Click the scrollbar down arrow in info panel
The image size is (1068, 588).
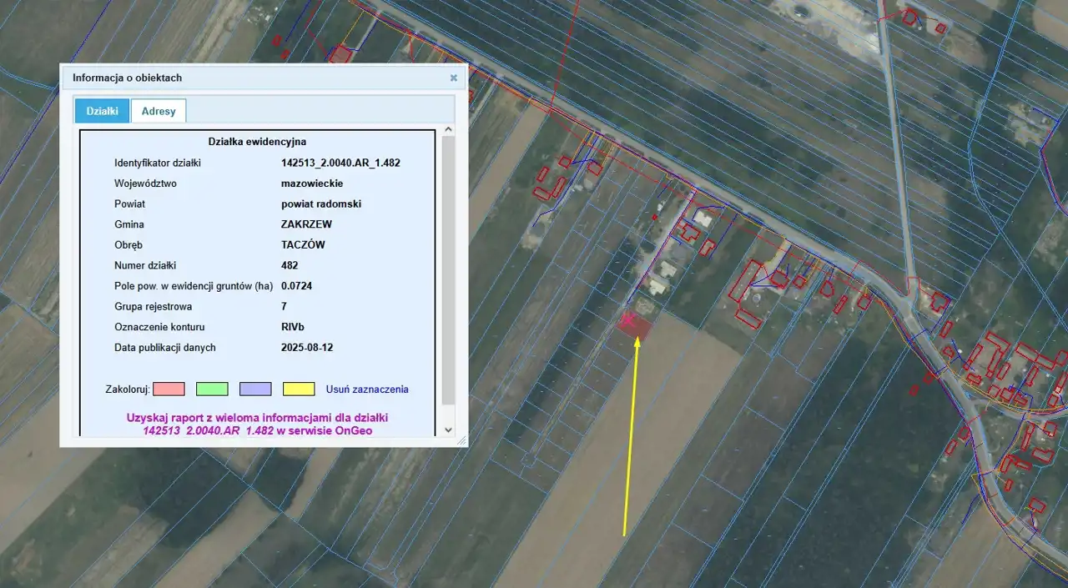click(x=448, y=430)
